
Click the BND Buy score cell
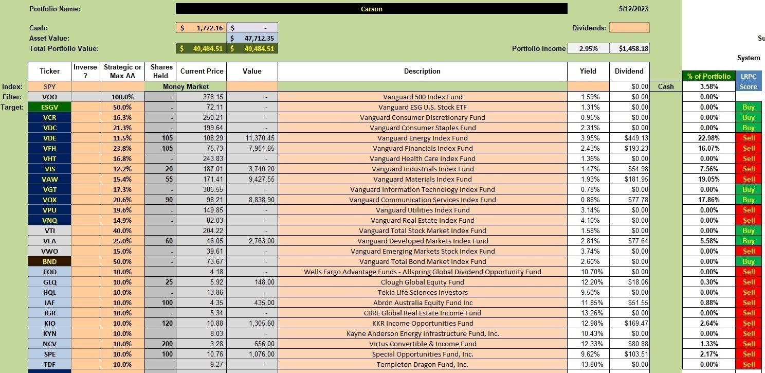point(749,261)
